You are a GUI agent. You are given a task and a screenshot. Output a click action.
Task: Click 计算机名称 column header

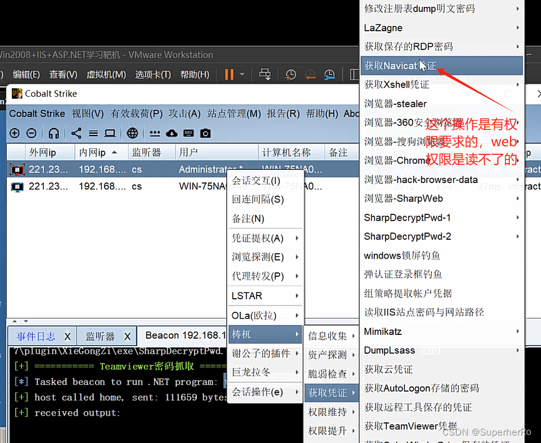coord(291,152)
